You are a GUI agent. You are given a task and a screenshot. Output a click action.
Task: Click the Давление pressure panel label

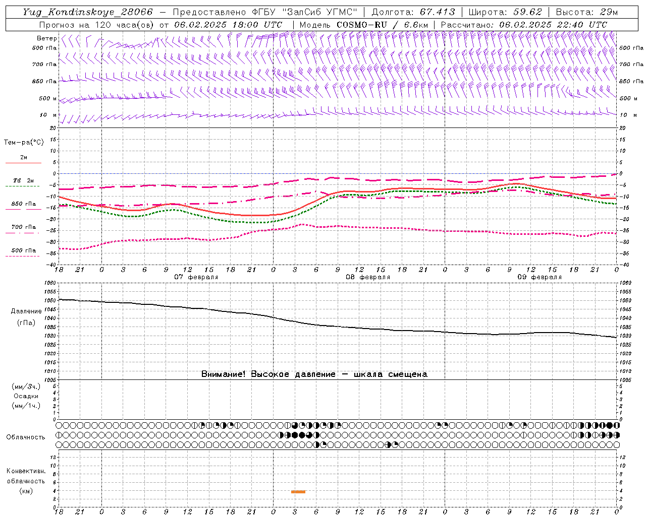[26, 311]
